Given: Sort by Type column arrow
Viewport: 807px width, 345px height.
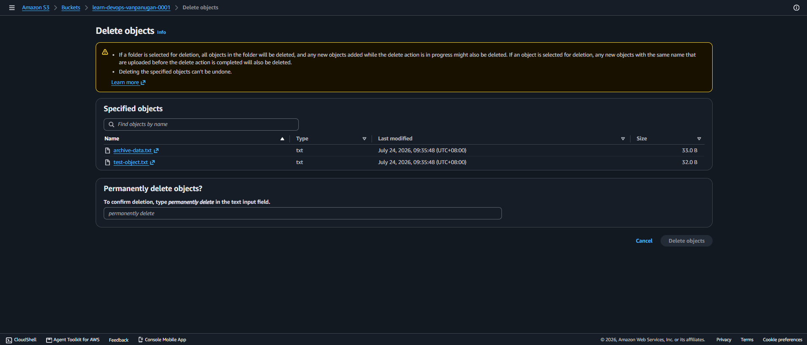Looking at the screenshot, I should click(364, 139).
